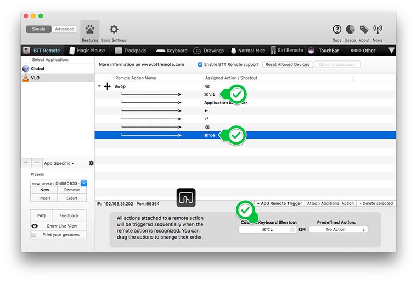Screen dimensions: 417x282
Task: Select the Magic Mouse tab
Action: (x=87, y=51)
